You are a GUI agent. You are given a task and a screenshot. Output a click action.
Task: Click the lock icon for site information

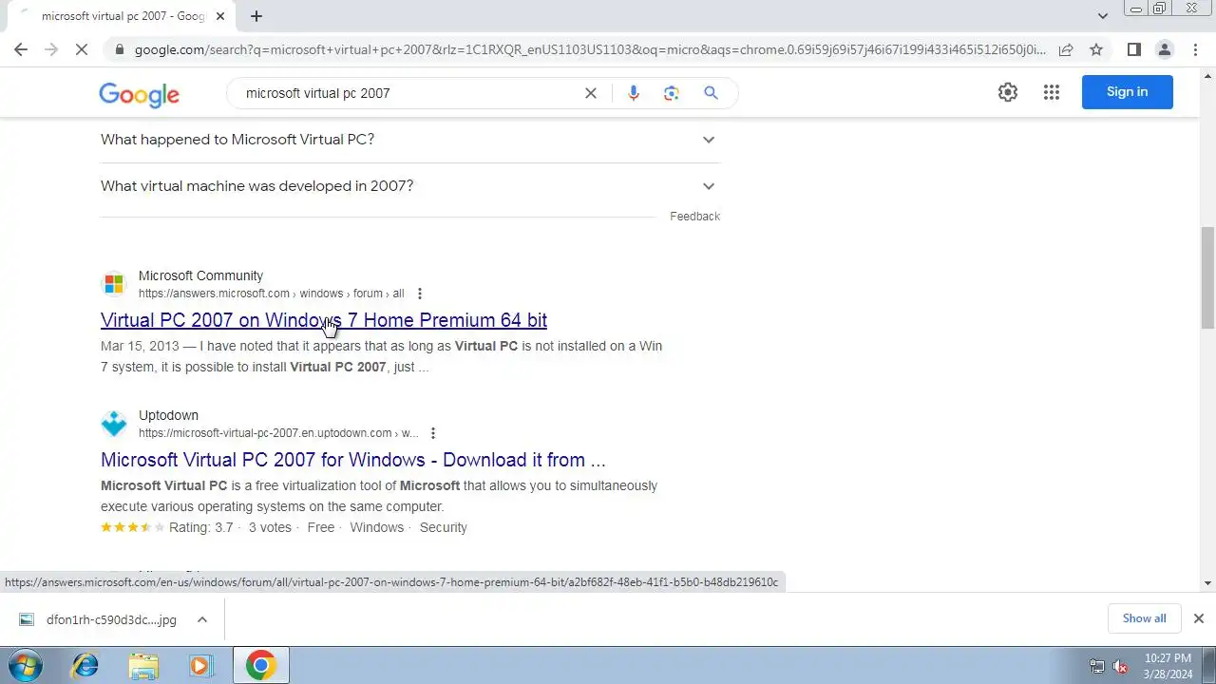119,49
